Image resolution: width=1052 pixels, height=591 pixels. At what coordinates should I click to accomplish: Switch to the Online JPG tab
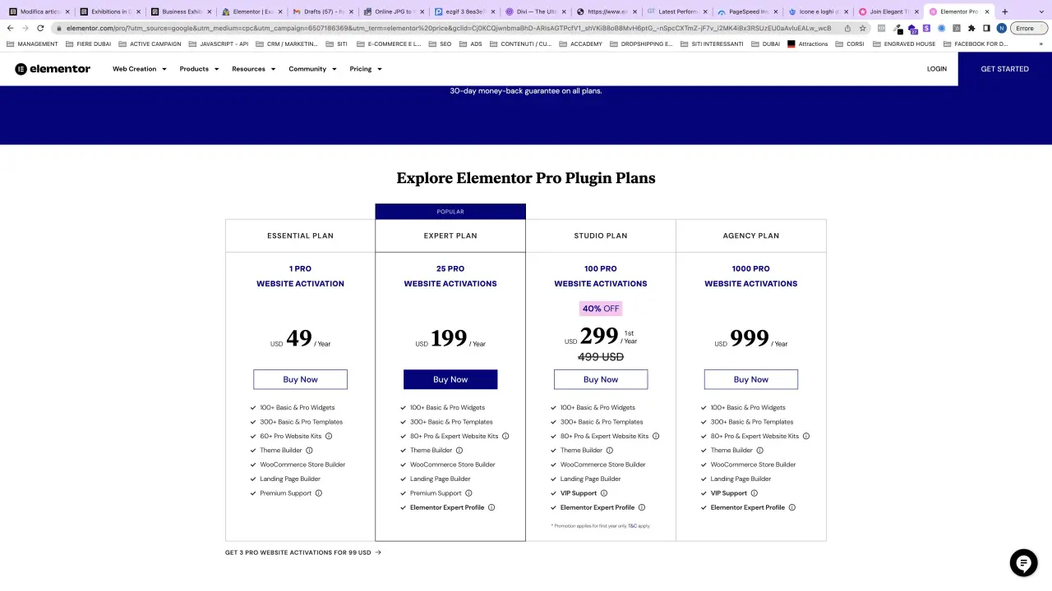[394, 11]
